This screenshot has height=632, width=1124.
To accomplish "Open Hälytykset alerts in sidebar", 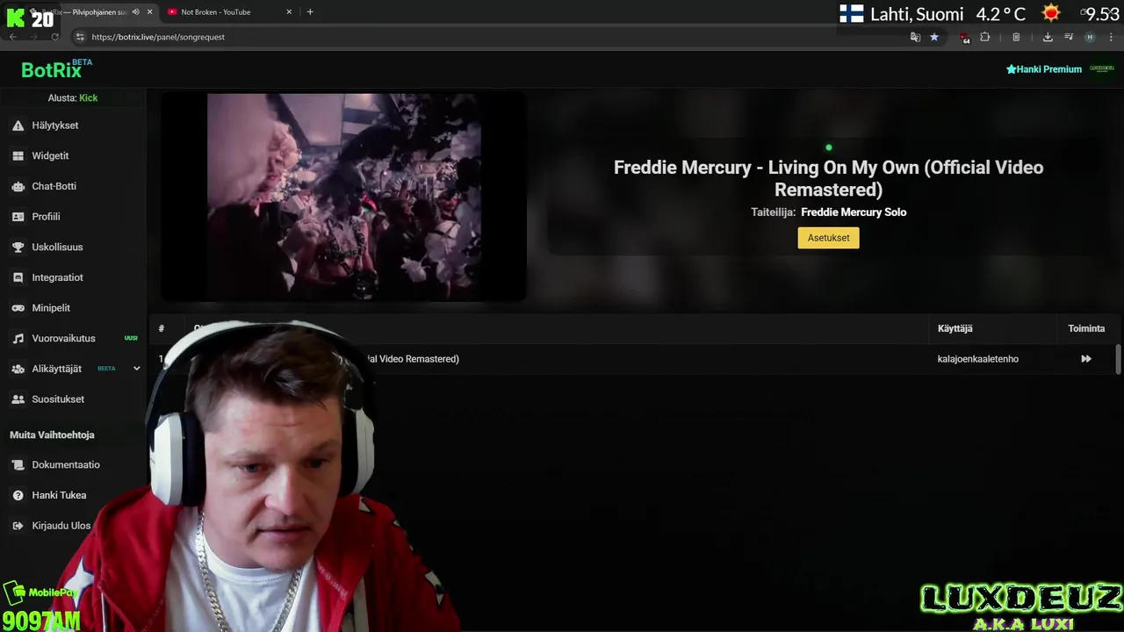I will point(54,126).
